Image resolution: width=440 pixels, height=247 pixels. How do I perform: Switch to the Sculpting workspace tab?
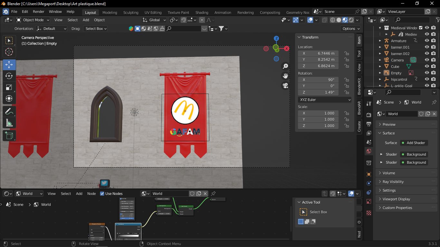[x=131, y=13]
